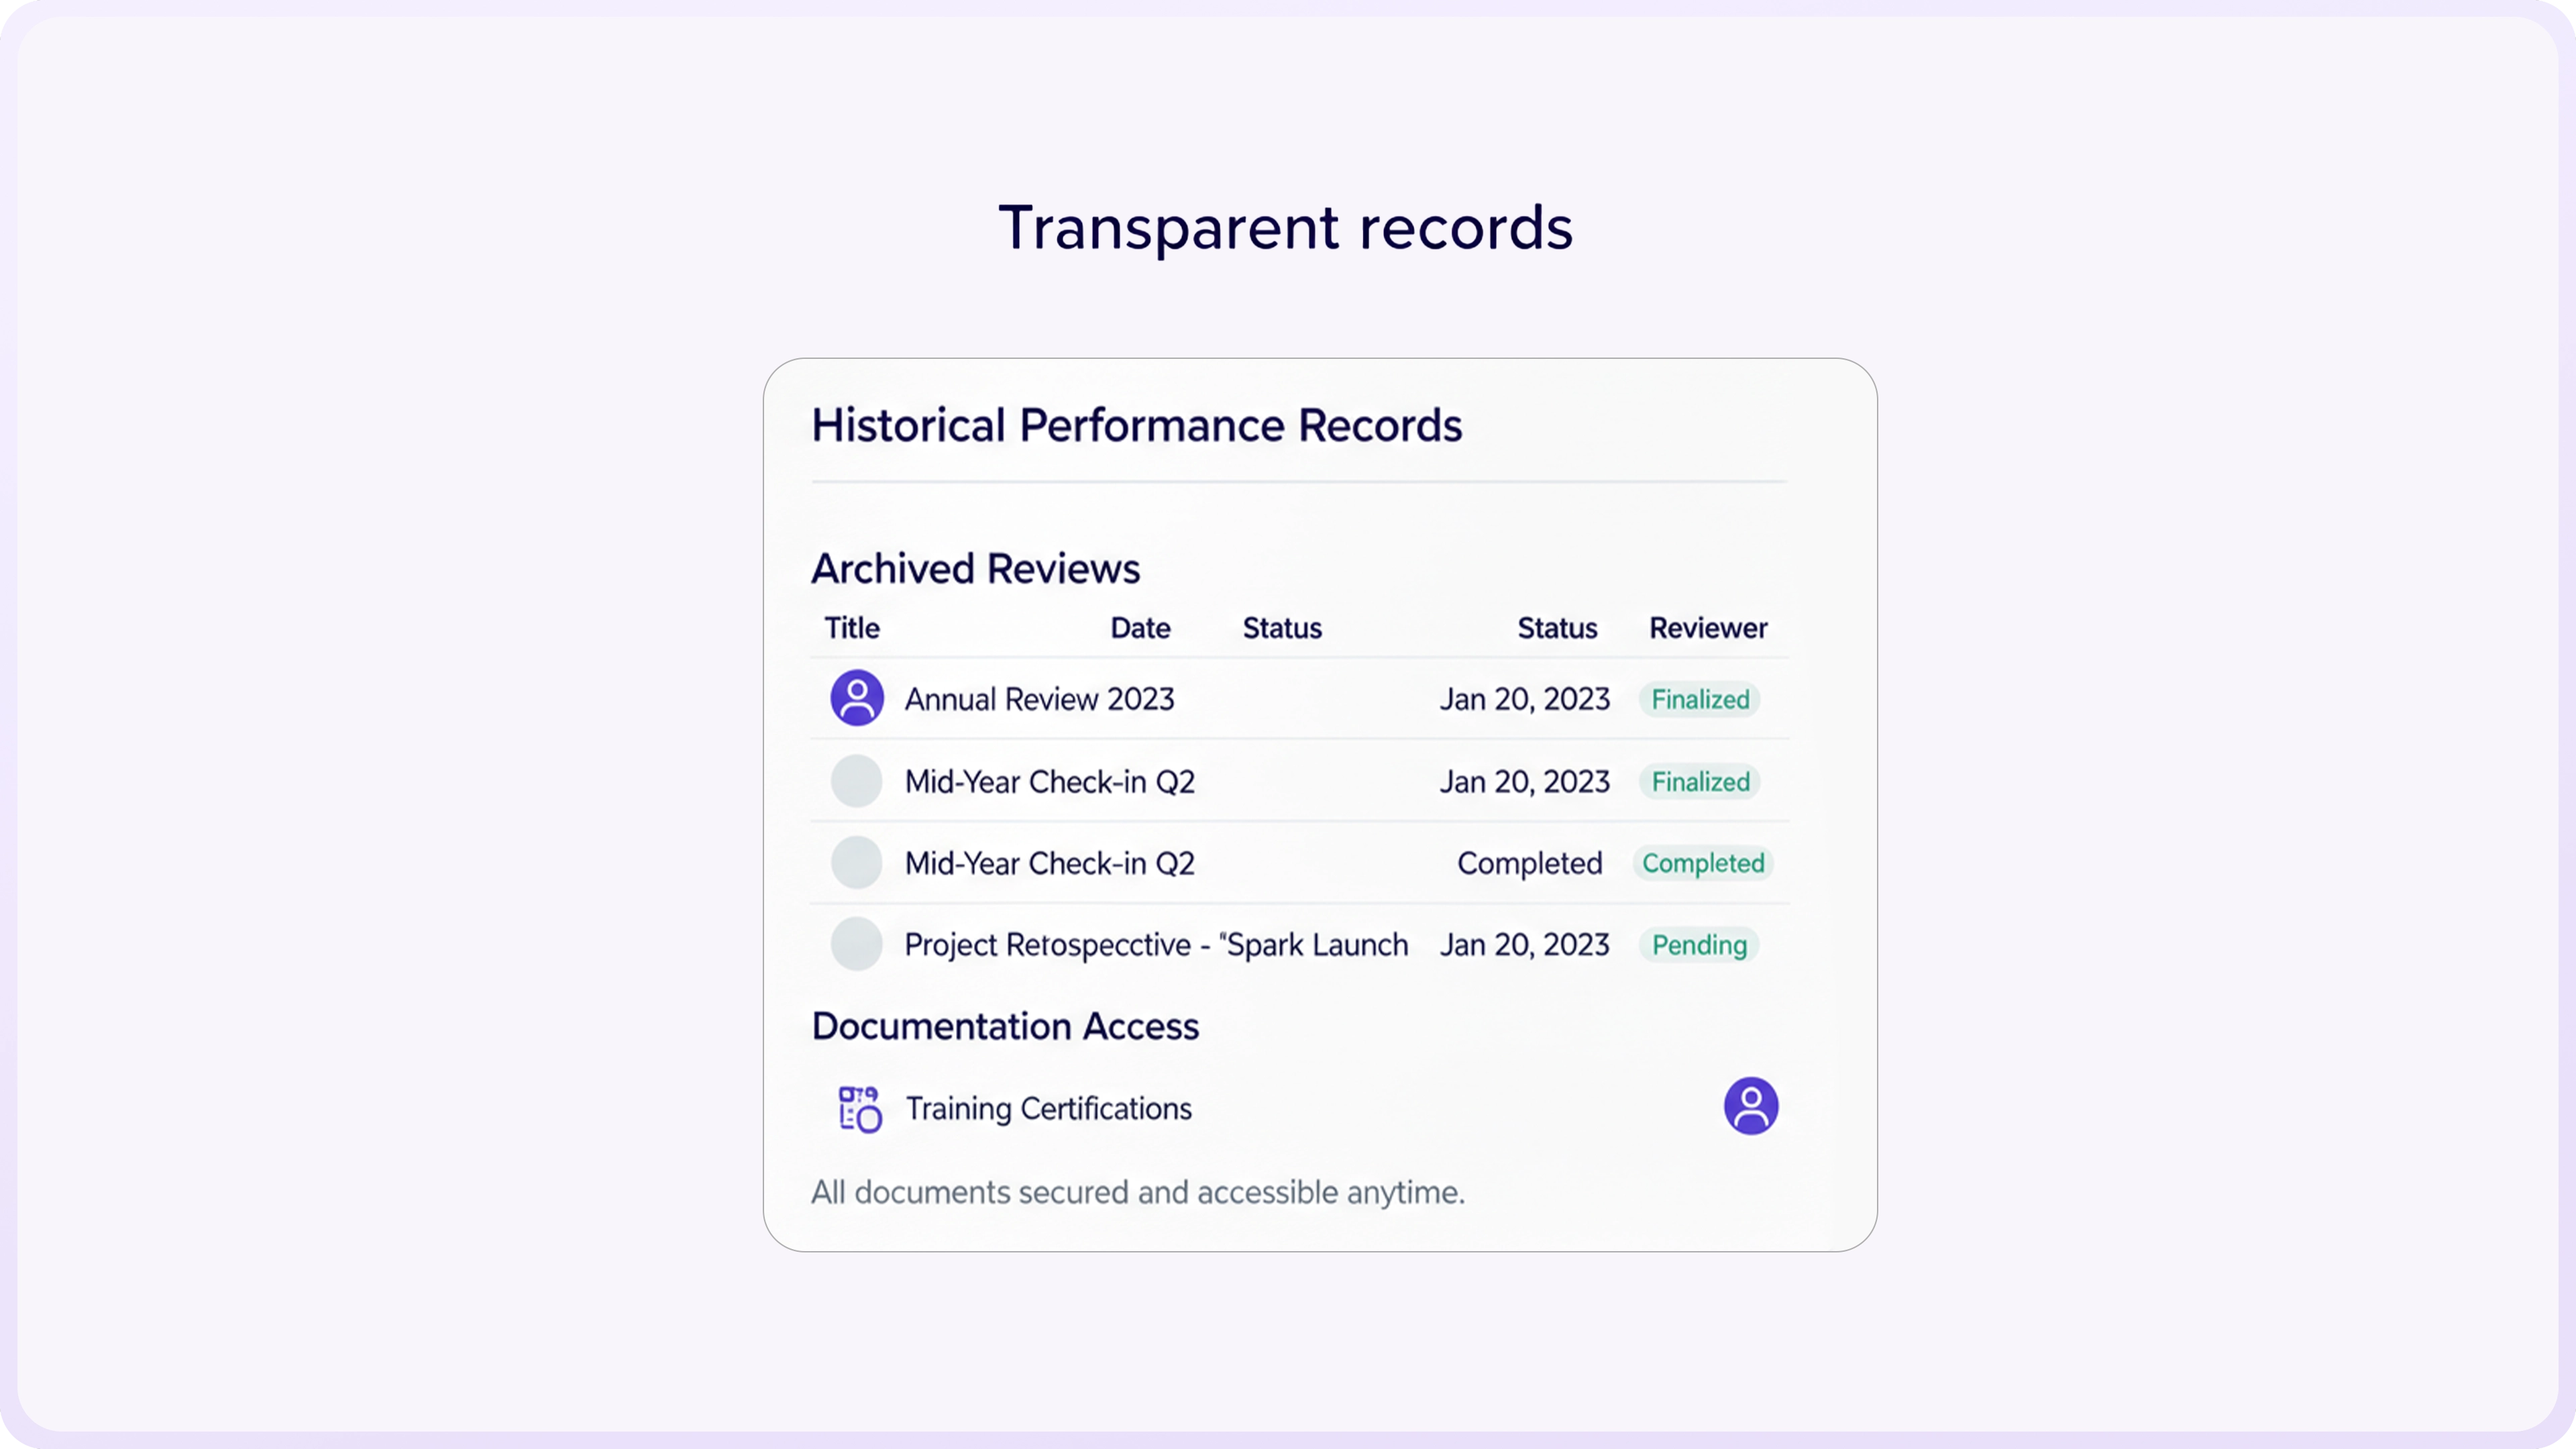Open the Project Retrospecctive Spark Launch record
The height and width of the screenshot is (1449, 2576).
[x=1155, y=944]
